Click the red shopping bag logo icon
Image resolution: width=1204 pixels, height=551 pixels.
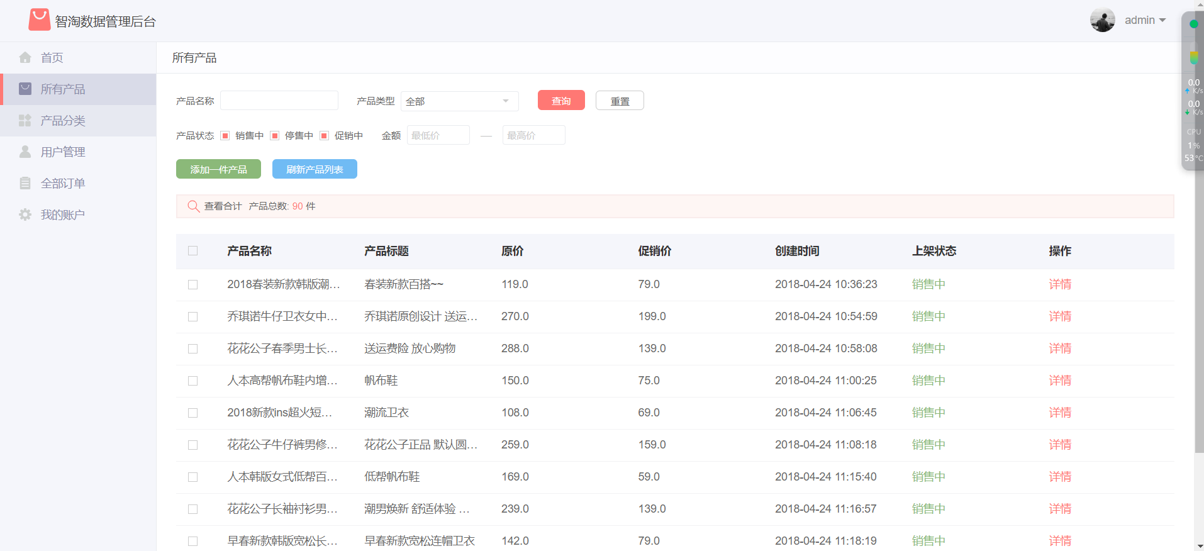[39, 20]
